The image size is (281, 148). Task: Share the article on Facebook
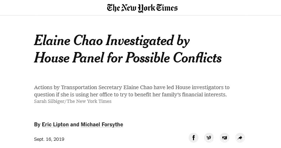(194, 138)
